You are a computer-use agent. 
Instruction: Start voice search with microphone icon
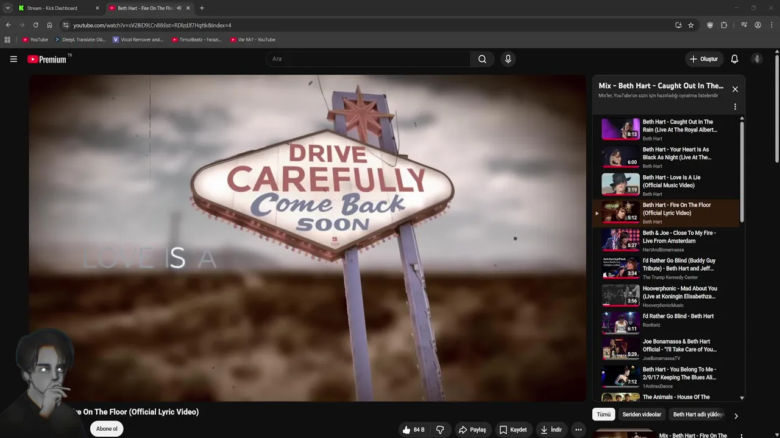pos(508,59)
